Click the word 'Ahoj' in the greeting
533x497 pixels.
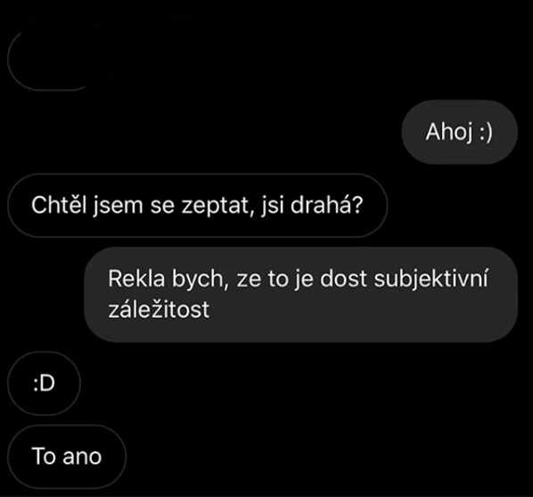pyautogui.click(x=448, y=133)
